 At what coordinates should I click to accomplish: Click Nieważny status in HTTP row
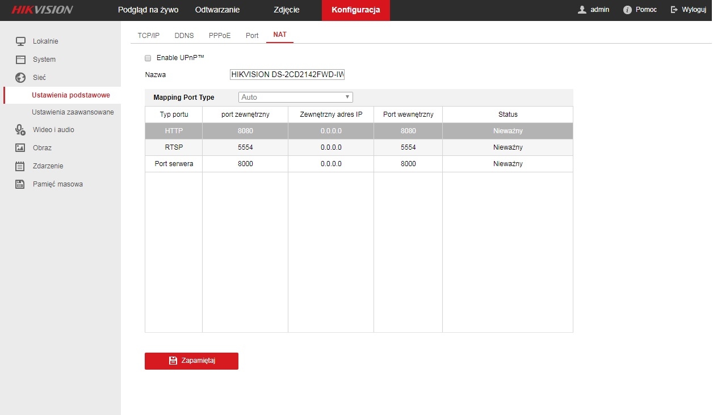508,131
